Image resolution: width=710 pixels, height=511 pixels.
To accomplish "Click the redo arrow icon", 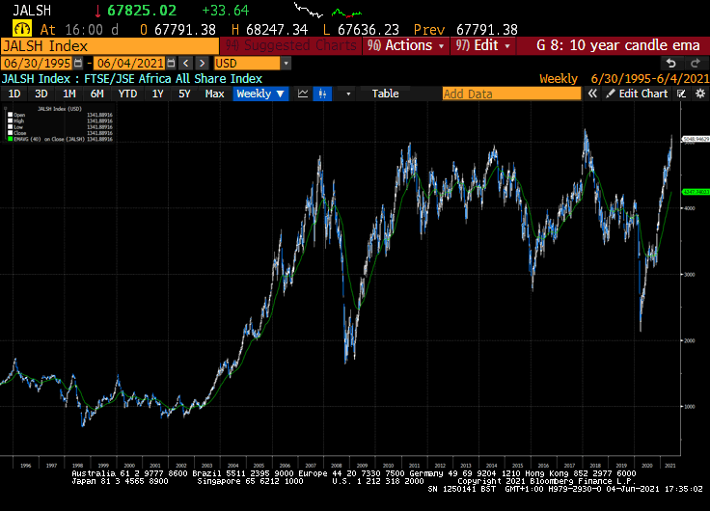I will click(696, 63).
